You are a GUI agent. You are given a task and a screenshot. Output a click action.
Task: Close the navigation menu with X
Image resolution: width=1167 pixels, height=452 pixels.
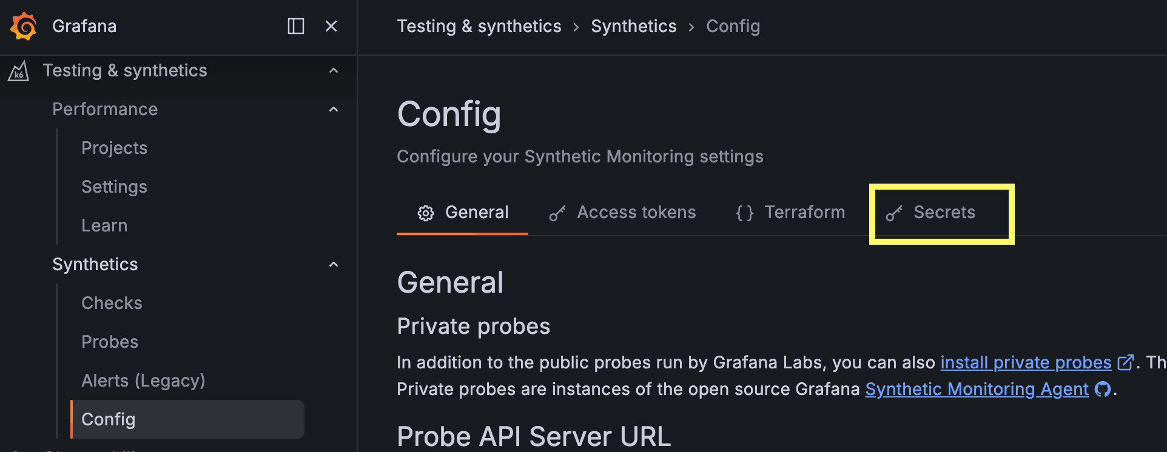click(331, 26)
